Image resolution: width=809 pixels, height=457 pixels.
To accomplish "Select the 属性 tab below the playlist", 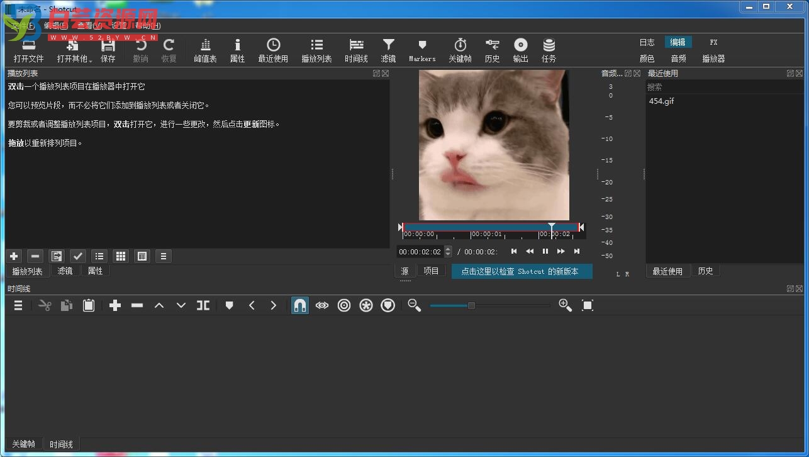I will click(95, 271).
